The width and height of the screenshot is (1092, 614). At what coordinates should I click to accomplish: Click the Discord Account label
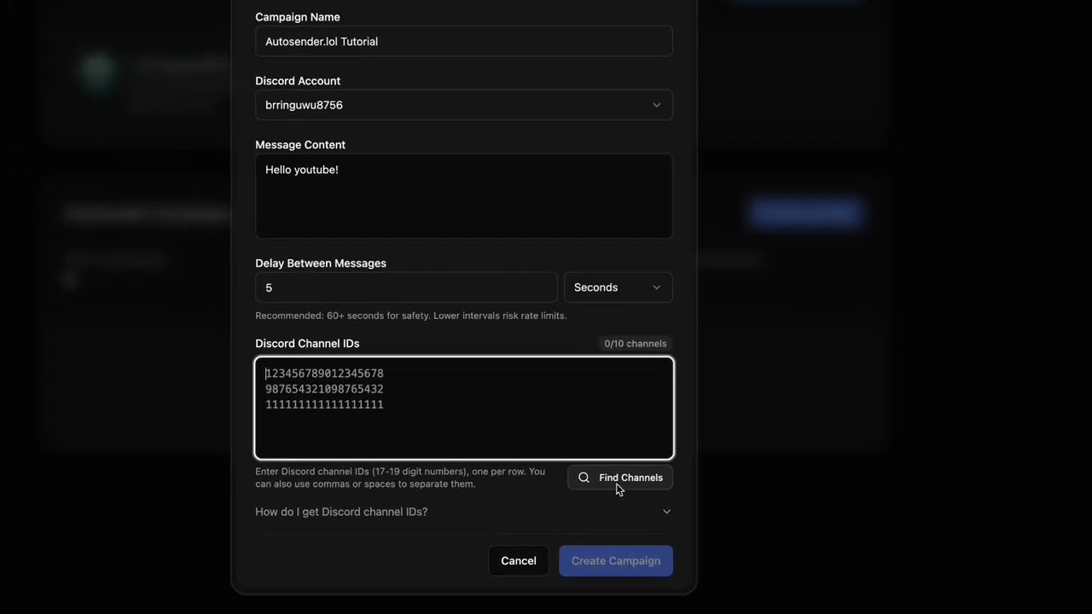(298, 81)
